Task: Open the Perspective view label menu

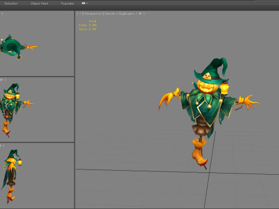Action: pyautogui.click(x=93, y=13)
